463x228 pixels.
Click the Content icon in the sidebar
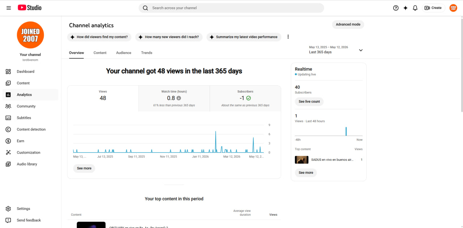click(x=8, y=83)
